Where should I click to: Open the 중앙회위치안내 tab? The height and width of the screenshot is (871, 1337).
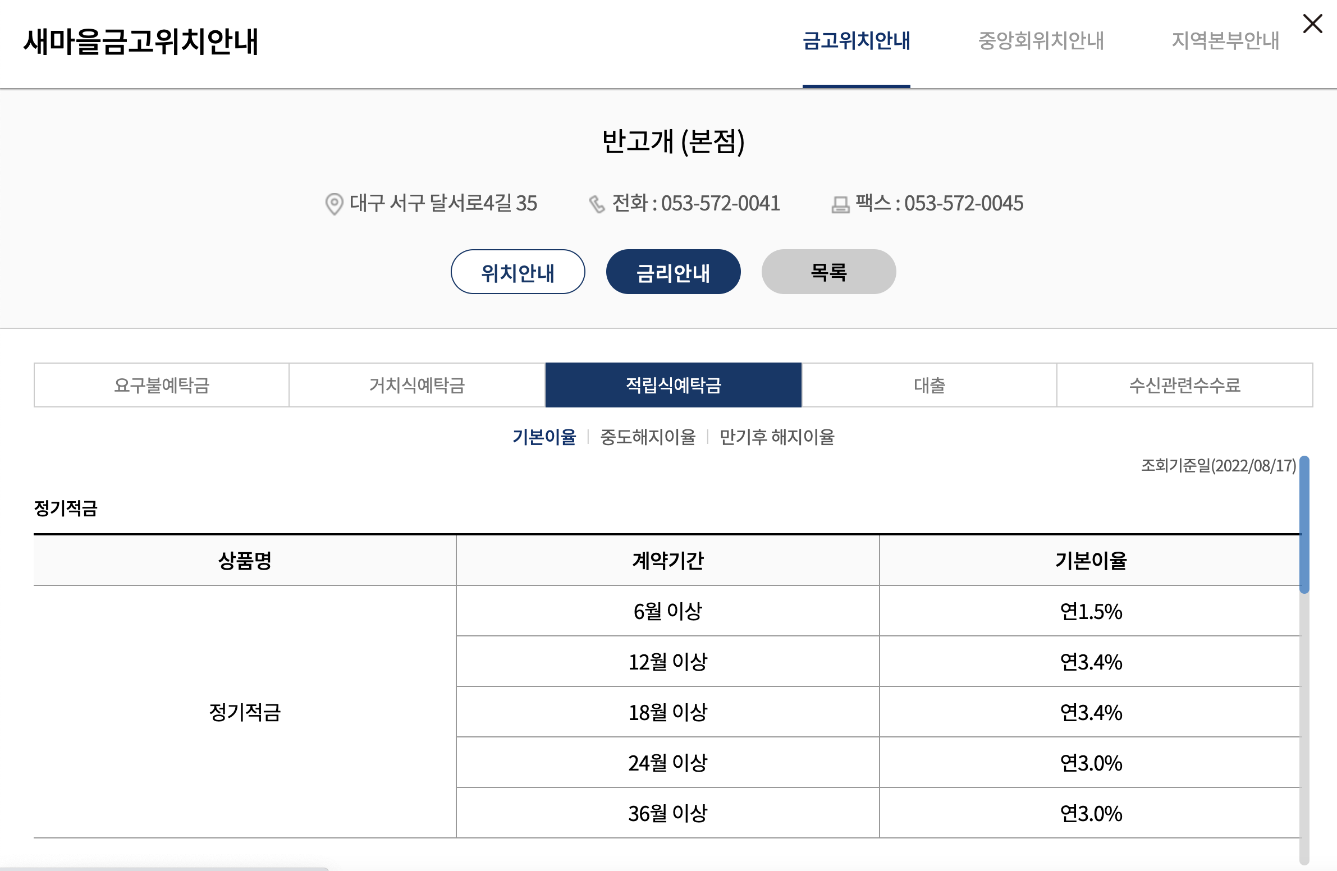[1041, 41]
